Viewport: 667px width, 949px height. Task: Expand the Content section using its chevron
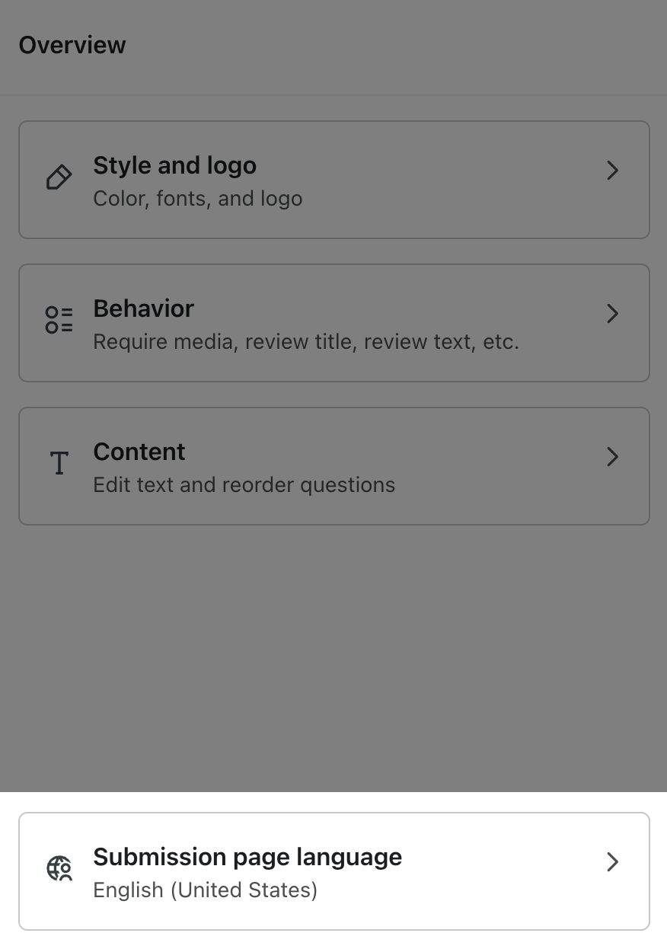pos(612,457)
